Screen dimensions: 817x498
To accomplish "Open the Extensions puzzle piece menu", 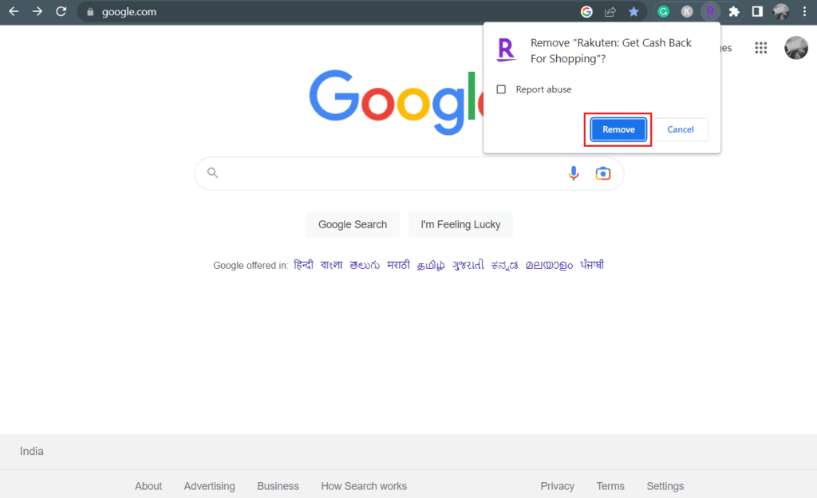I will (x=734, y=12).
